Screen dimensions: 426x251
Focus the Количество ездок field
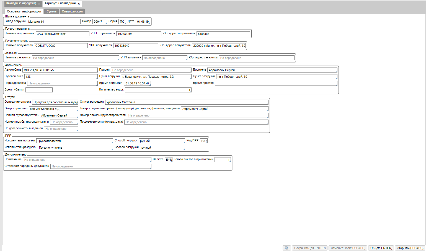pyautogui.click(x=158, y=90)
